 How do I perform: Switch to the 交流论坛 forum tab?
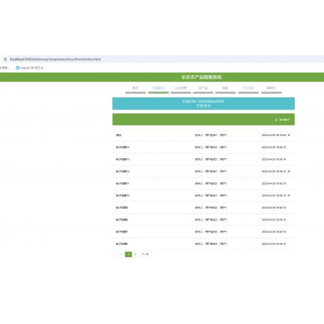click(158, 88)
